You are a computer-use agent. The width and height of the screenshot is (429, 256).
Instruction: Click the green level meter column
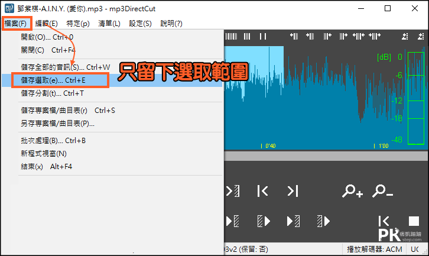click(x=416, y=98)
